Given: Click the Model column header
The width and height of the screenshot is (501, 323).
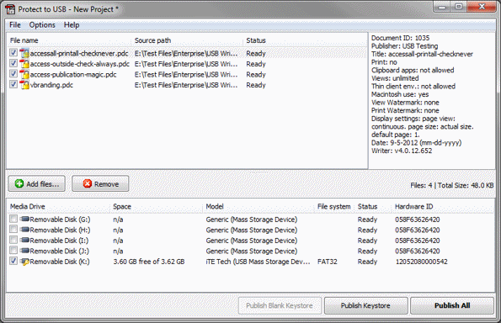Looking at the screenshot, I should coord(258,207).
